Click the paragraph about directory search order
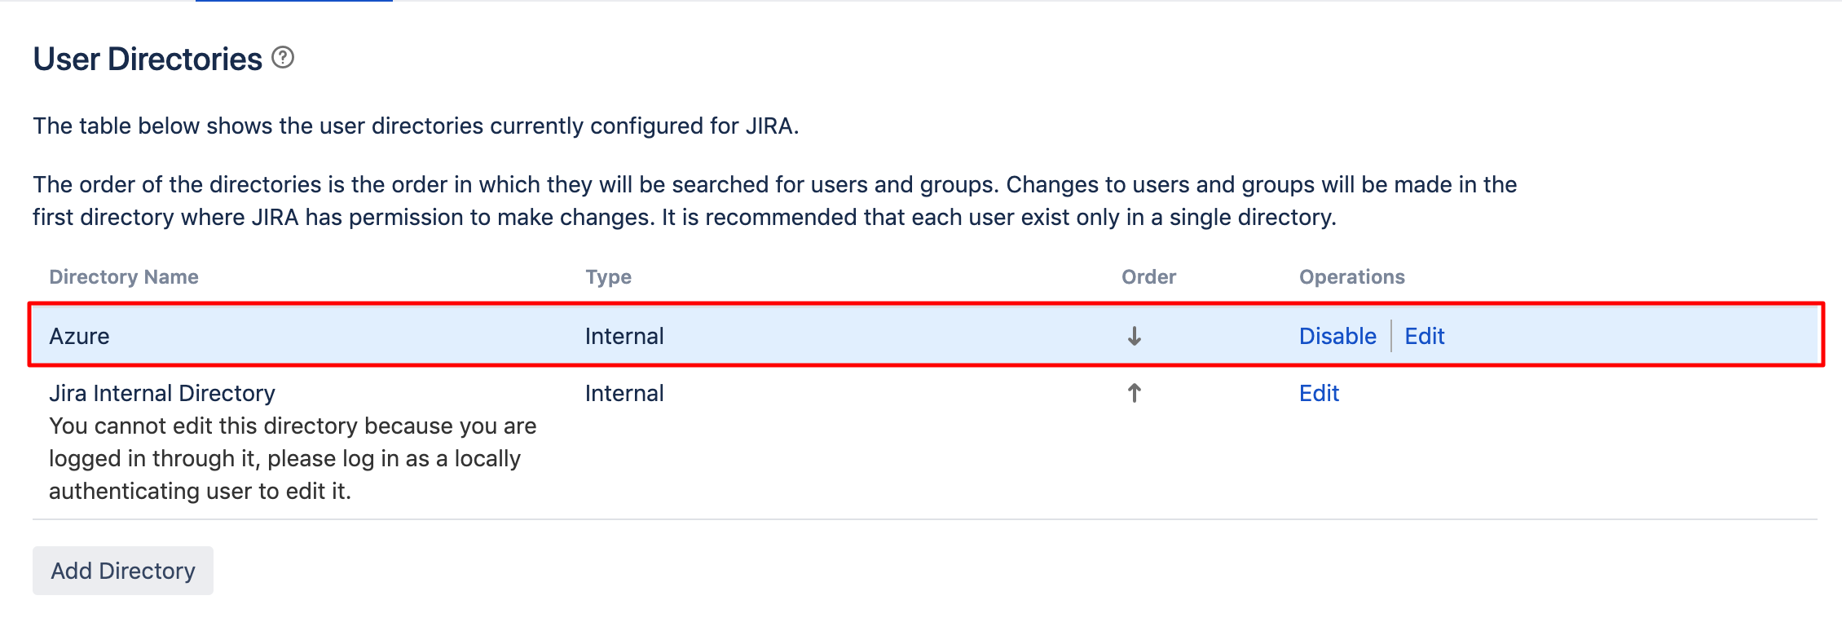The height and width of the screenshot is (631, 1842). (x=774, y=201)
